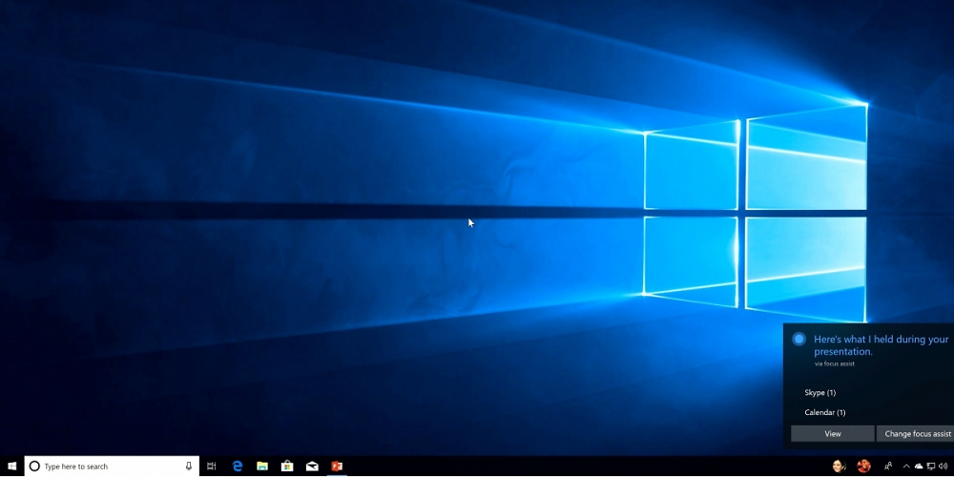Open the People button in the taskbar
The height and width of the screenshot is (477, 954).
point(888,467)
